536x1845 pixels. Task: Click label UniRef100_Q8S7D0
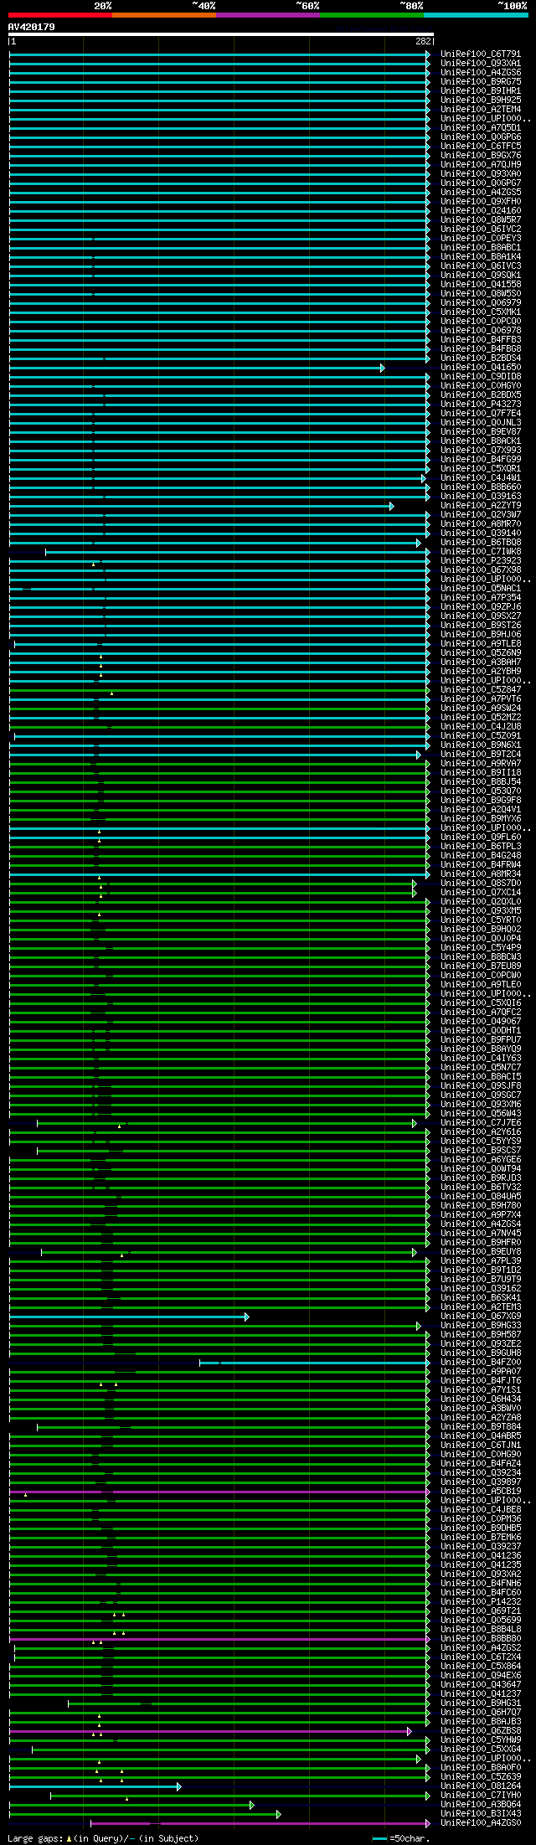coord(481,884)
